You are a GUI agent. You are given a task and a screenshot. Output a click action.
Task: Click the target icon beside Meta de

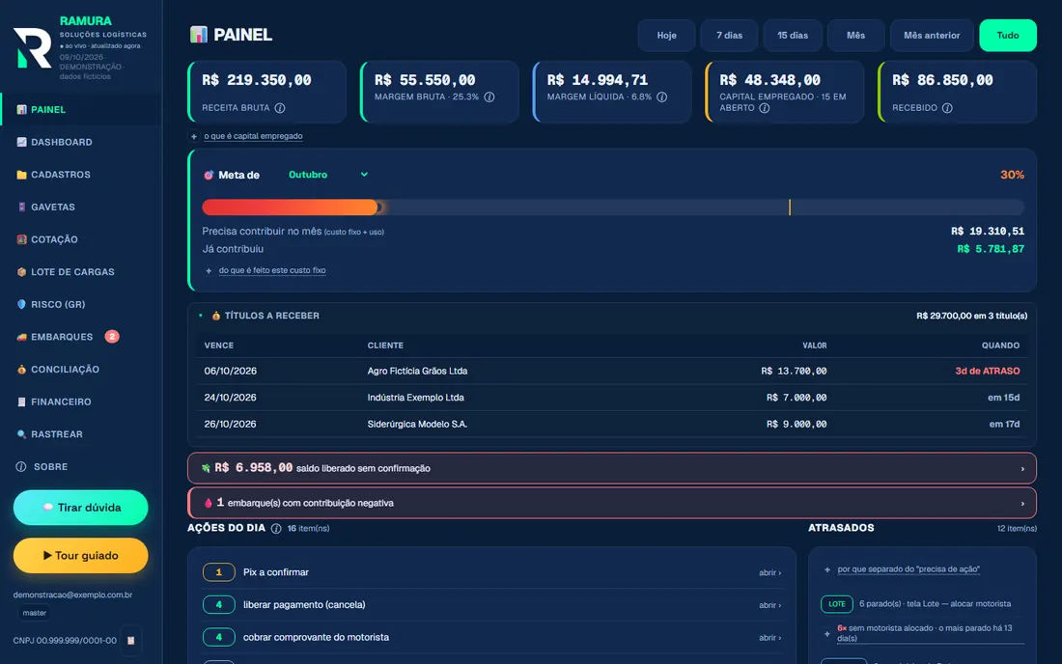209,176
